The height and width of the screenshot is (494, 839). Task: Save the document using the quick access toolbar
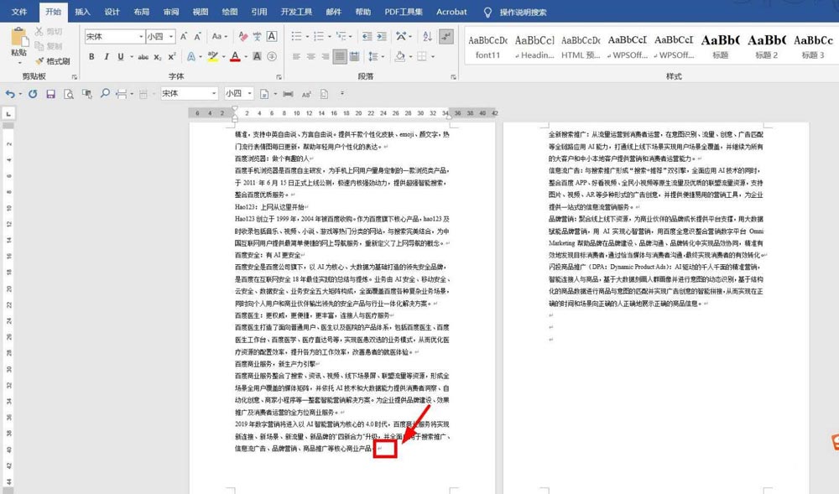point(50,94)
